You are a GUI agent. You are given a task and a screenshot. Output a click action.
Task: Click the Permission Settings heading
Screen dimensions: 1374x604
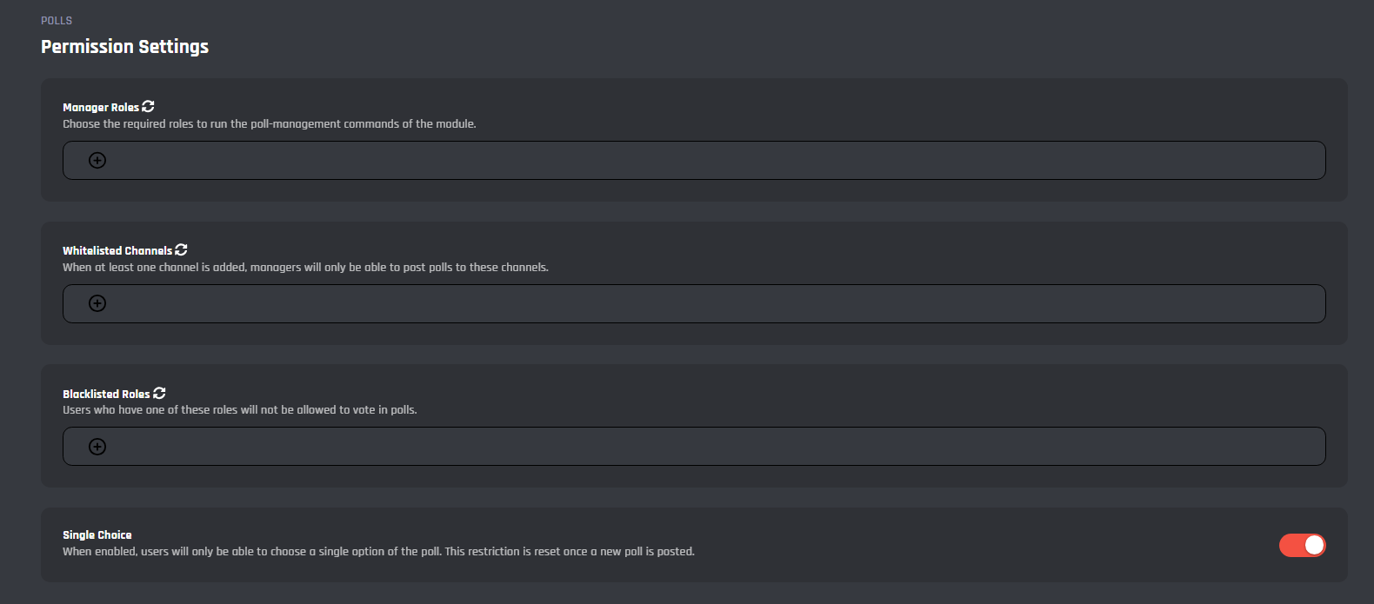pos(124,47)
